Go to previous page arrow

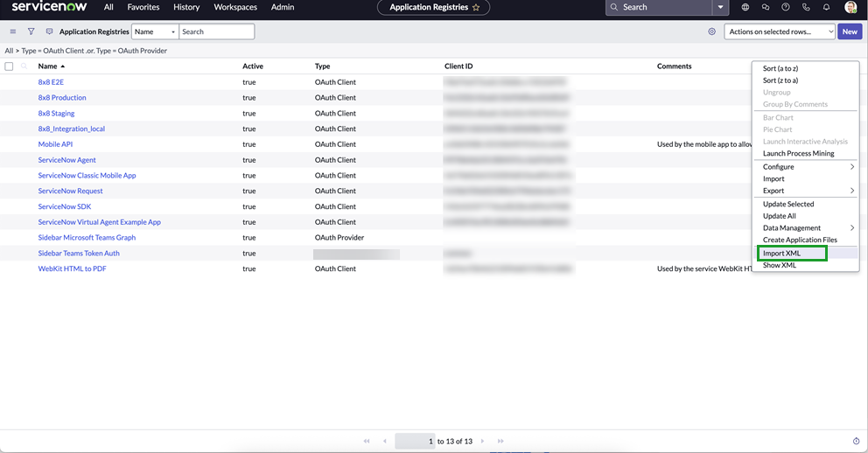[x=385, y=441]
